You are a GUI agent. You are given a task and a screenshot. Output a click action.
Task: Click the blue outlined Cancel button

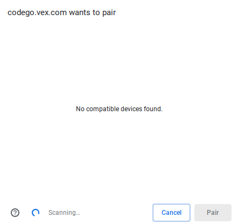(x=171, y=213)
